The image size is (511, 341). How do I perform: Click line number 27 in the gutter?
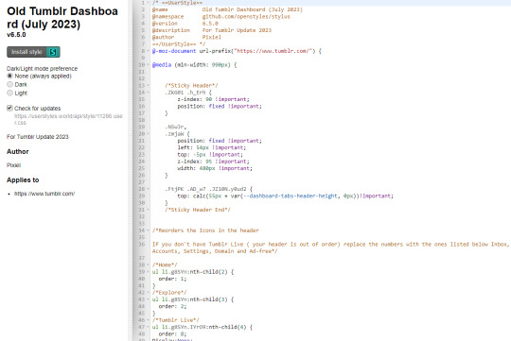pos(141,182)
